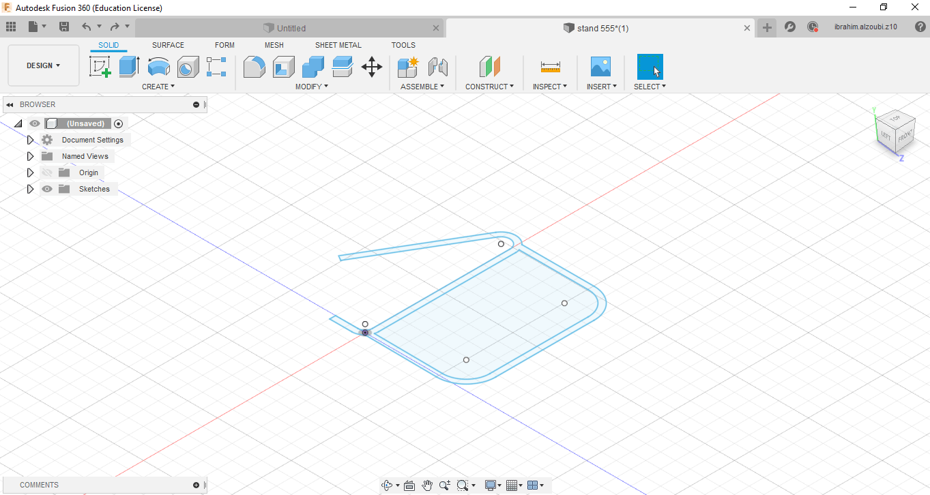
Task: Toggle visibility of the Sketches folder
Action: click(x=47, y=189)
